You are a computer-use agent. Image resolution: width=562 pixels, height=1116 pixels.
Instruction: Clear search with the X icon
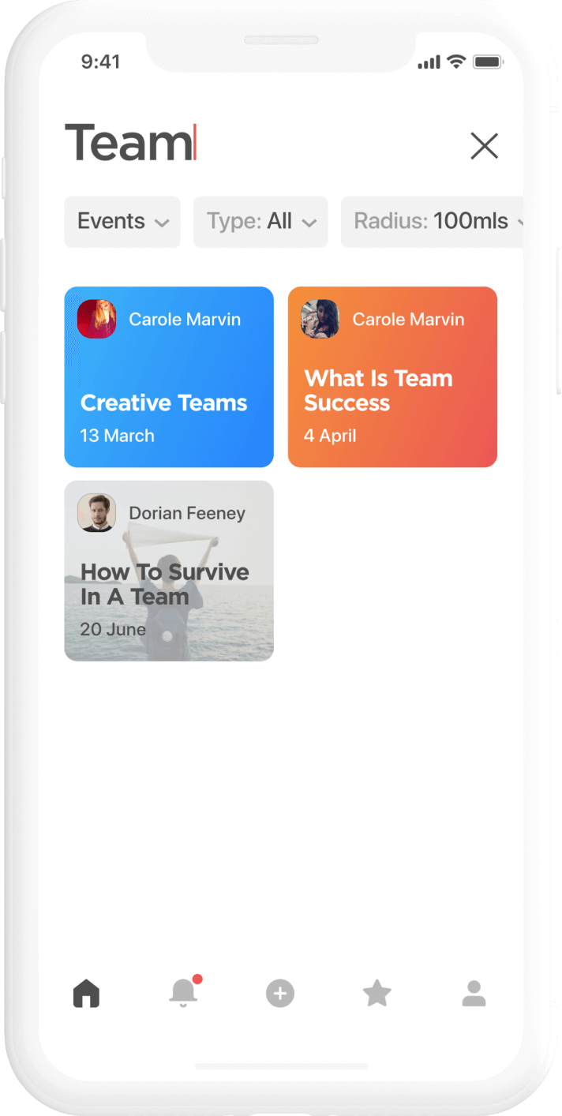click(x=484, y=145)
